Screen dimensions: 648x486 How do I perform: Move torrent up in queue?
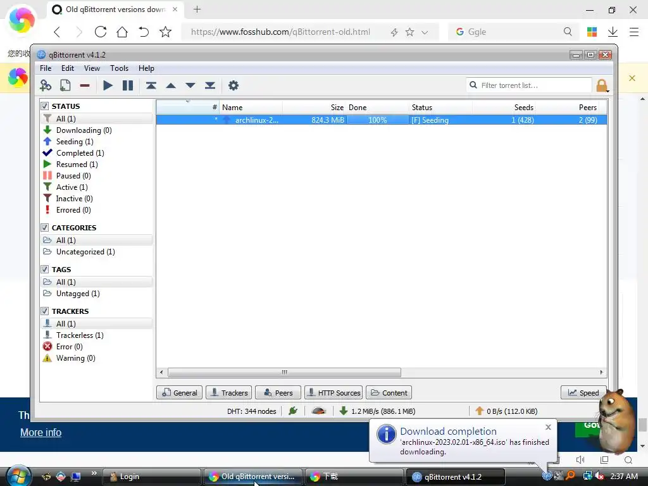(171, 85)
